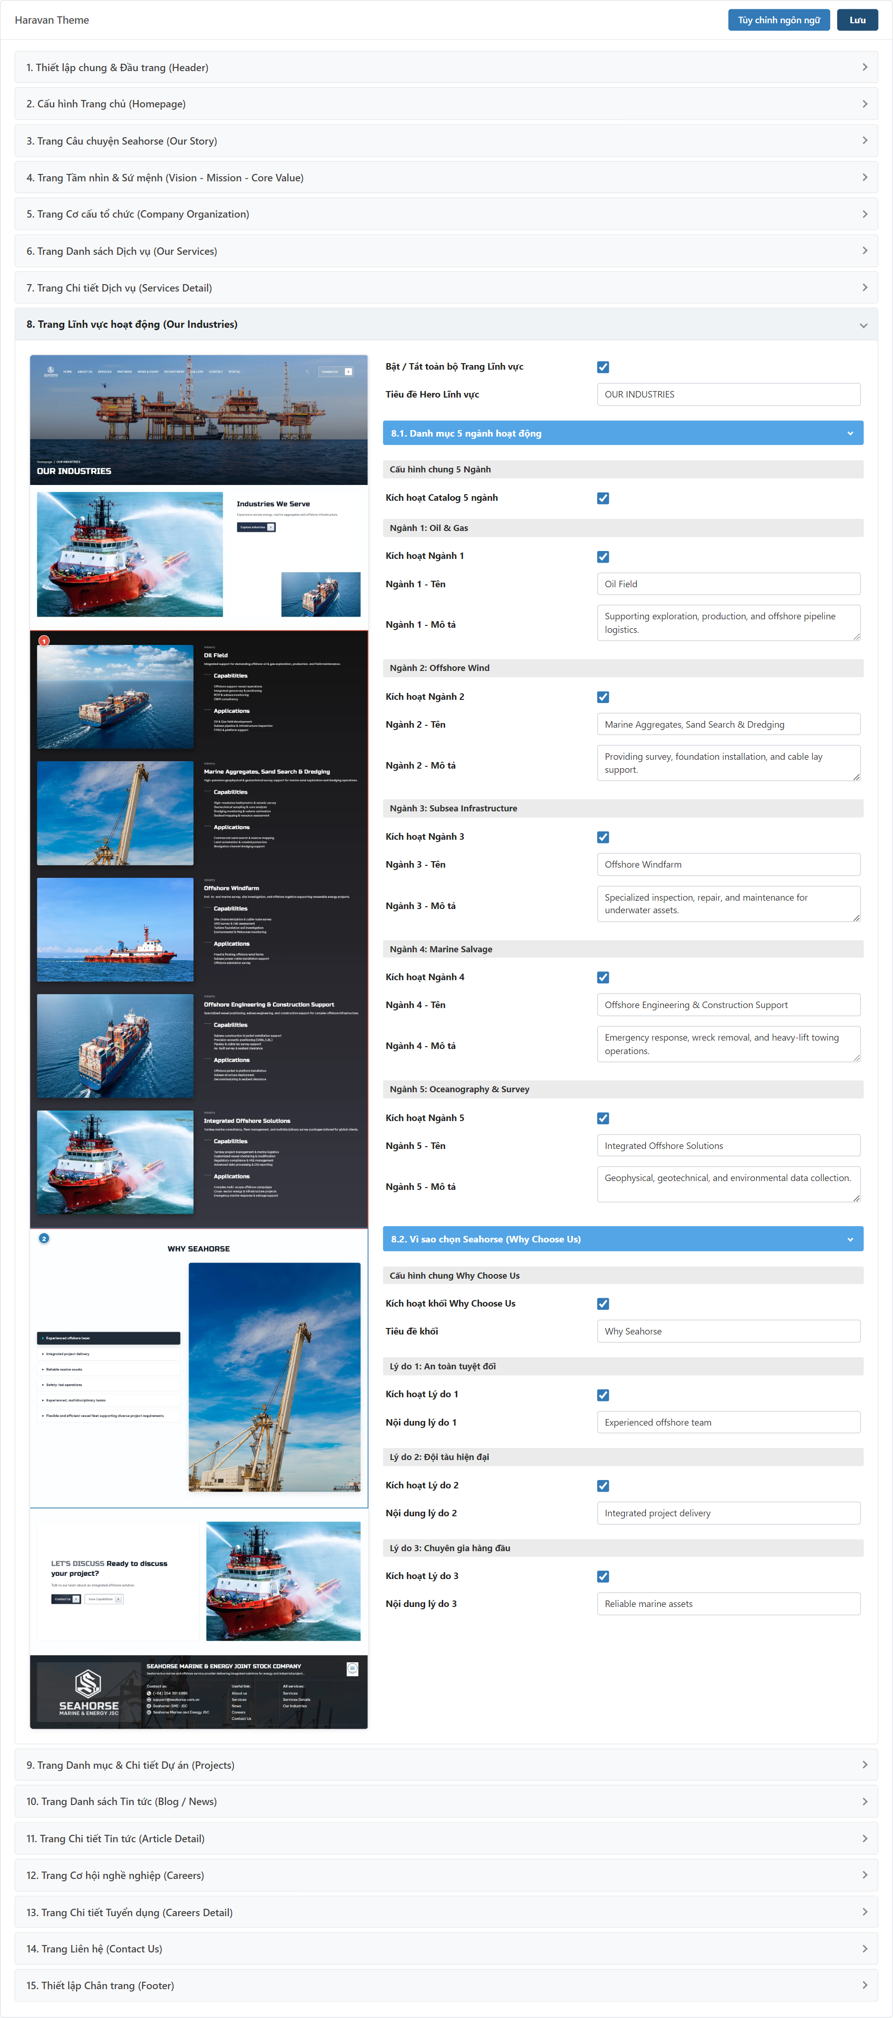Viewport: 893px width, 2018px height.
Task: Click chevron icon of section 7 row
Action: coord(864,287)
